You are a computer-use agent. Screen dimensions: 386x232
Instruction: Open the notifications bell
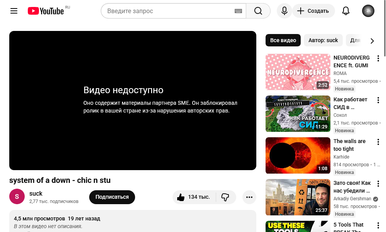pos(346,11)
